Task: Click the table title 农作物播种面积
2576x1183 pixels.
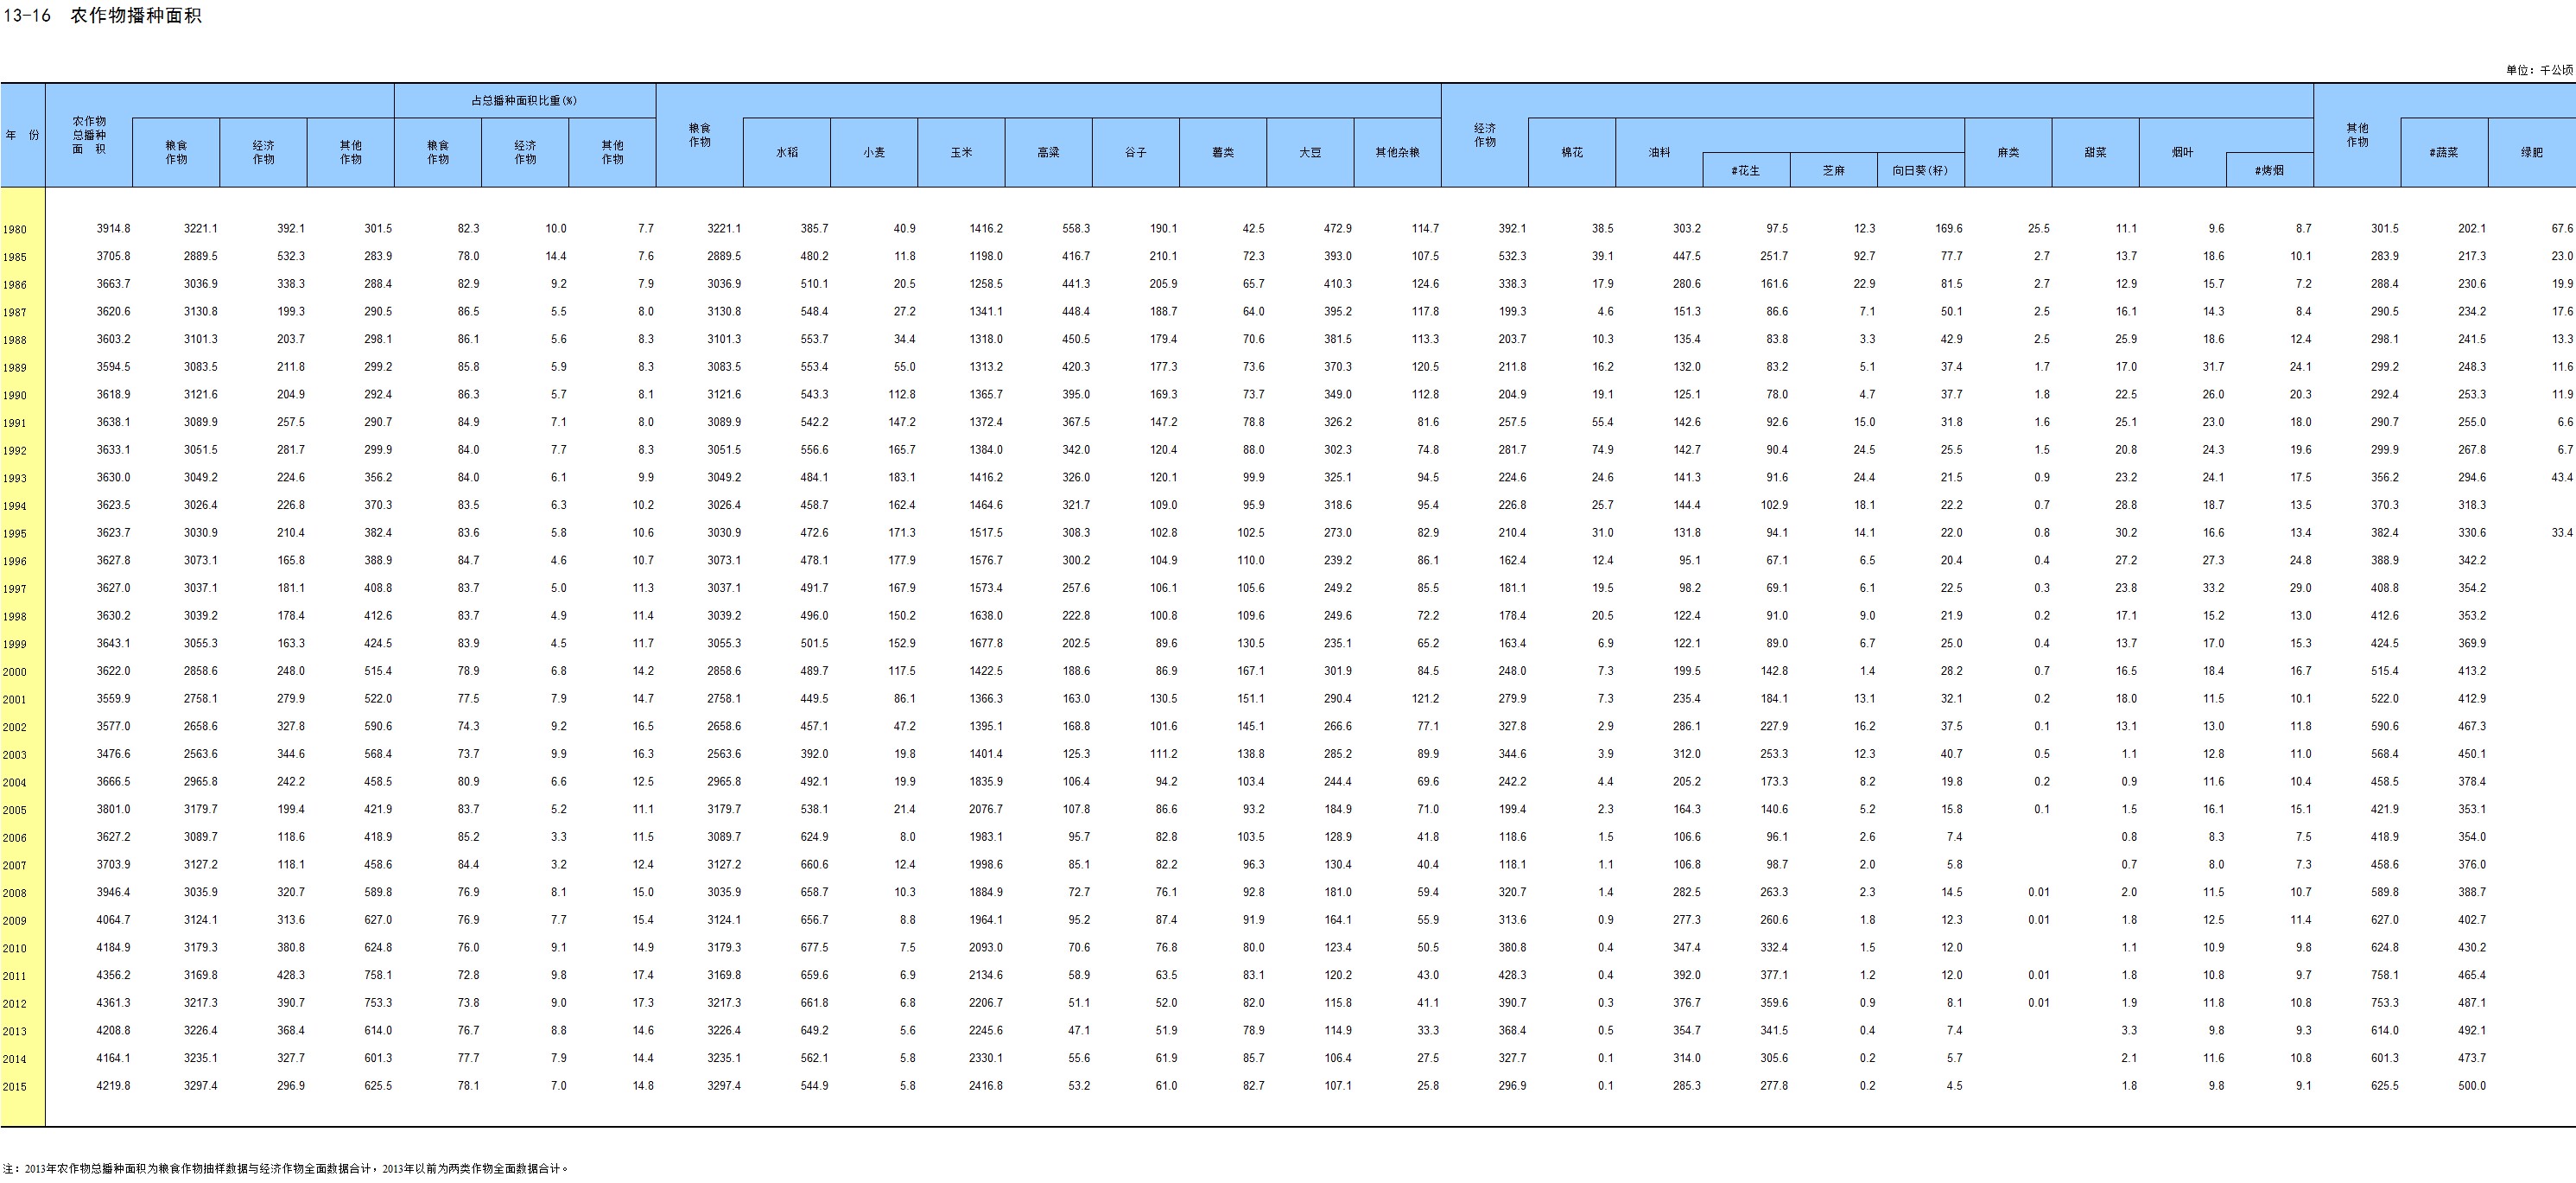Action: pyautogui.click(x=136, y=16)
